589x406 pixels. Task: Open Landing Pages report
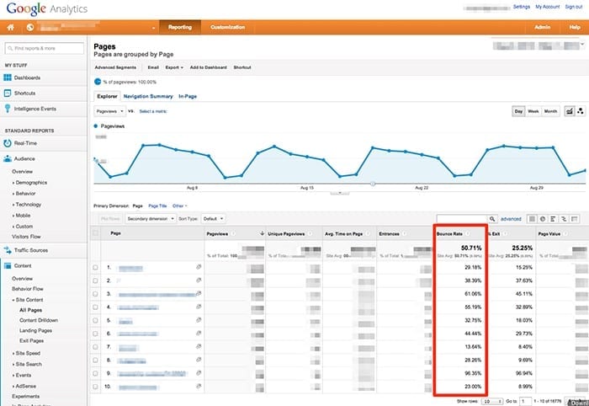tap(35, 330)
